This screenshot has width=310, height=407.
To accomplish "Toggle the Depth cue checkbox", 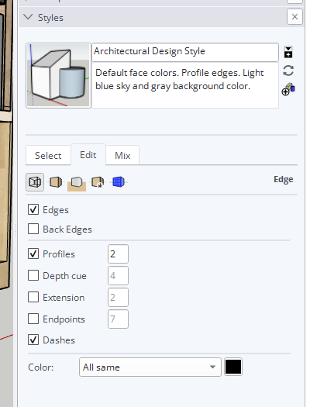I will click(x=33, y=275).
